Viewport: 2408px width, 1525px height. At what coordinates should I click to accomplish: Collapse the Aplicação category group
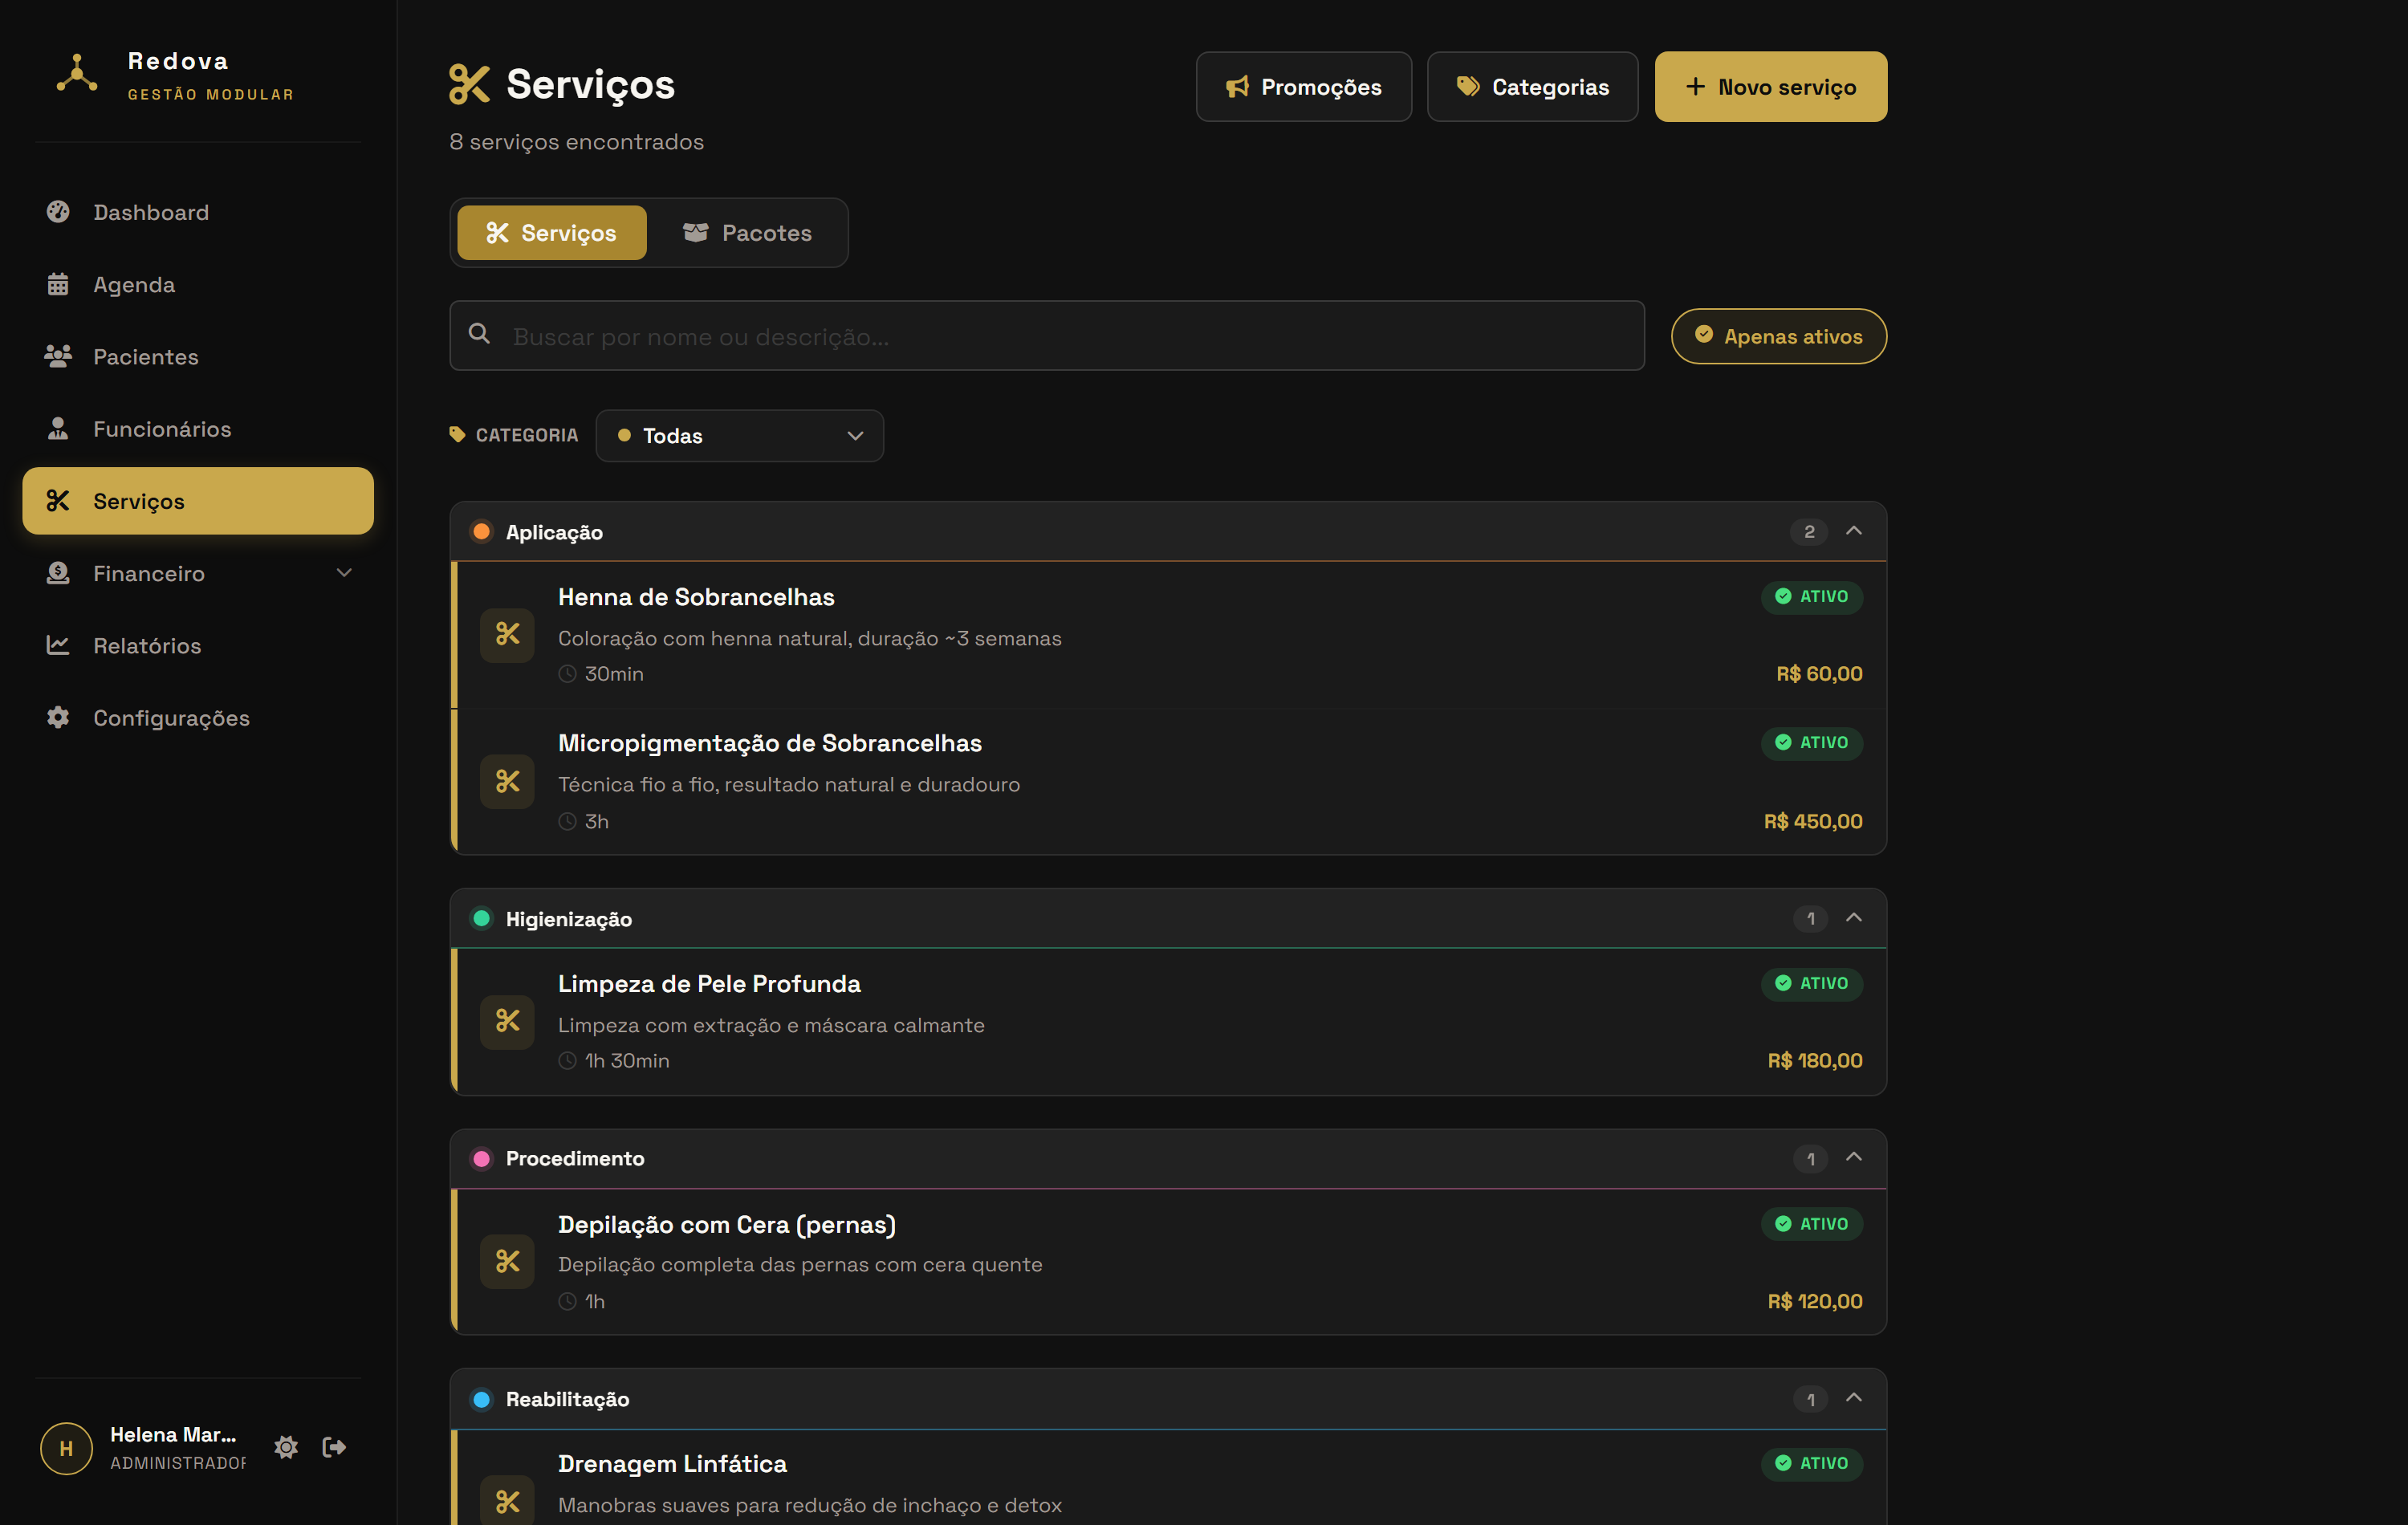(x=1853, y=531)
